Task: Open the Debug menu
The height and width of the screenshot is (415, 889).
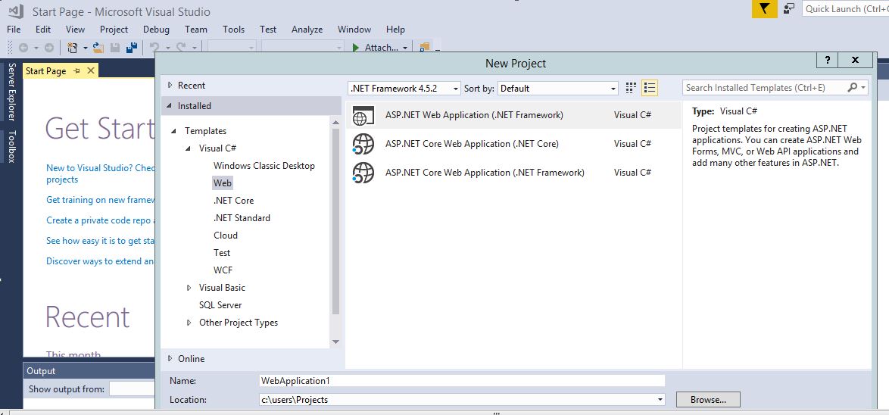Action: [x=156, y=30]
